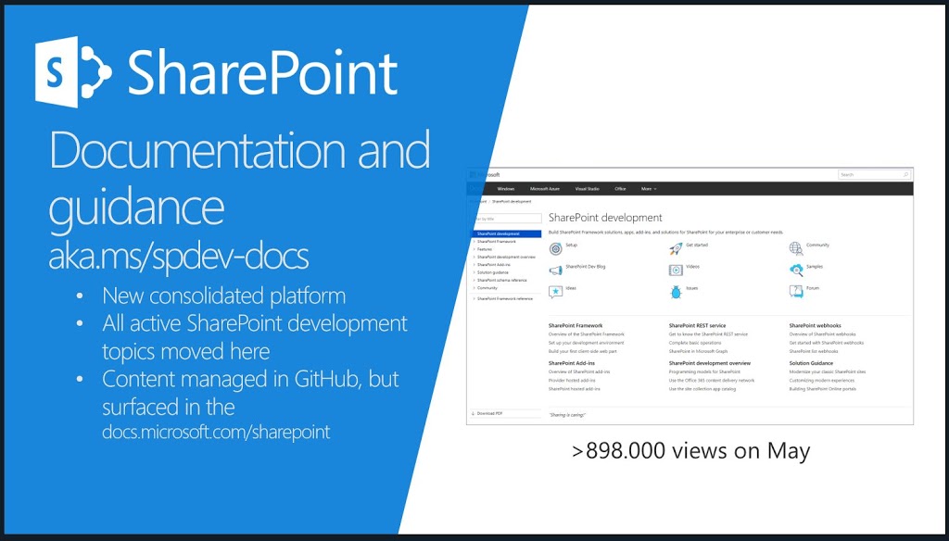Click the filter by title box
Image resolution: width=949 pixels, height=541 pixels.
coord(506,219)
